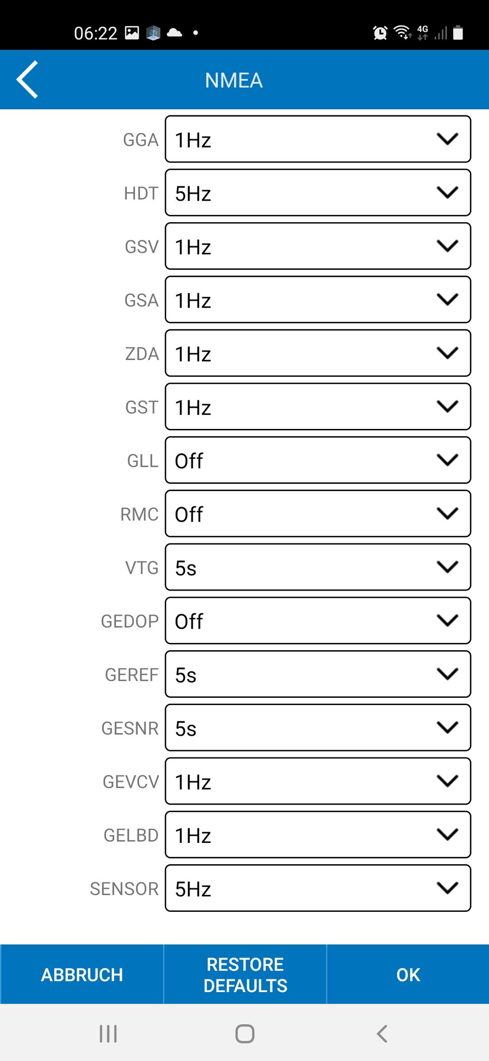The height and width of the screenshot is (1061, 489).
Task: Open the GEDOP output dropdown
Action: click(x=318, y=621)
